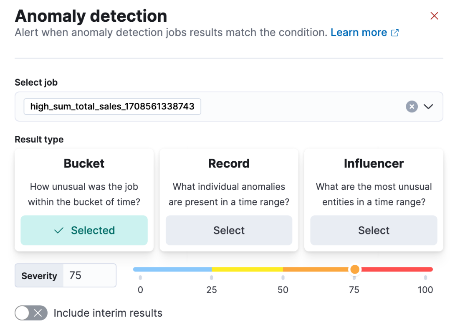Open the Learn more external link icon
Image resolution: width=455 pixels, height=333 pixels.
(x=395, y=33)
